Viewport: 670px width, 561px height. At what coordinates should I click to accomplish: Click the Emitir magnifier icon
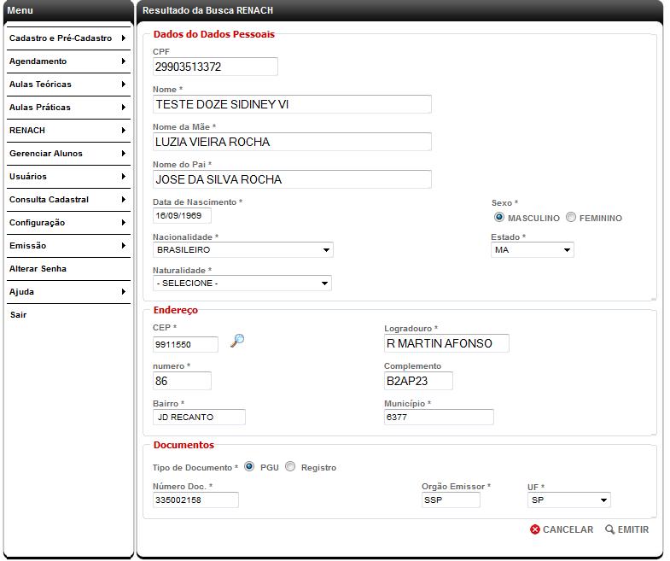609,529
